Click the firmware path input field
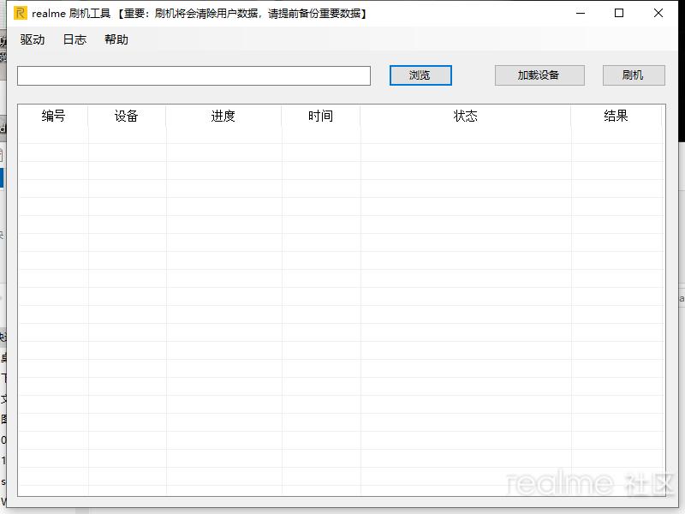 click(194, 75)
